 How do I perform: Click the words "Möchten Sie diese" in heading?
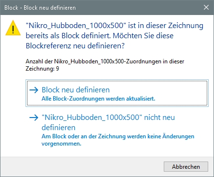click(x=143, y=36)
